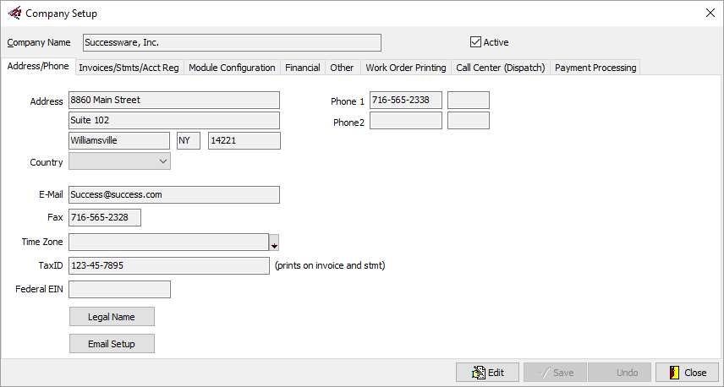
Task: Click the Company Name label
Action: pos(39,42)
